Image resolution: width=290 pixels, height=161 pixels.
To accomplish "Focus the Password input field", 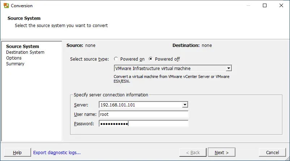I will click(144, 124).
